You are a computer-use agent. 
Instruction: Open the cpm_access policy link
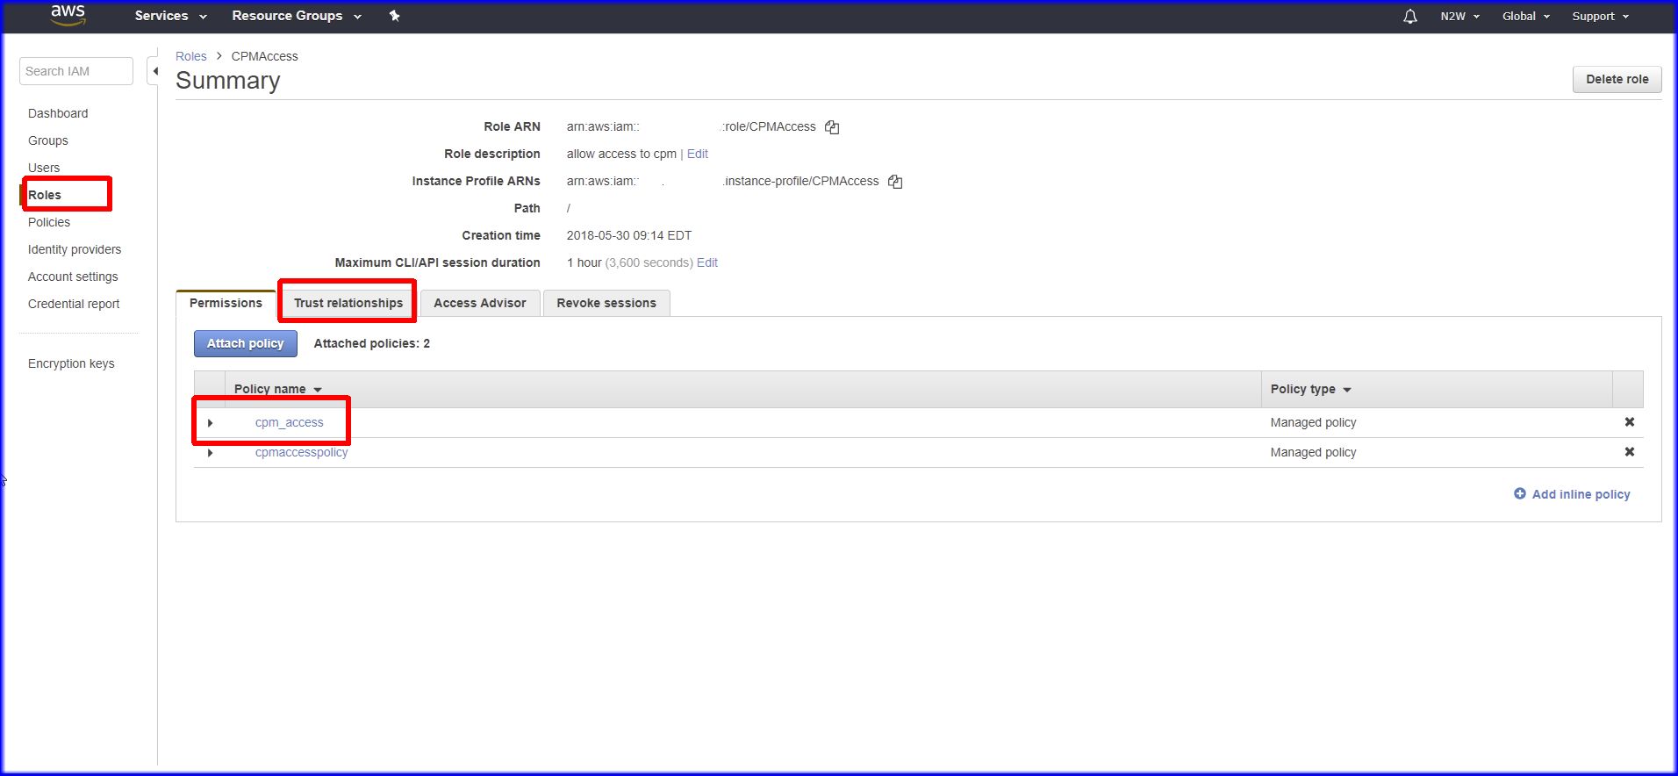click(x=290, y=422)
